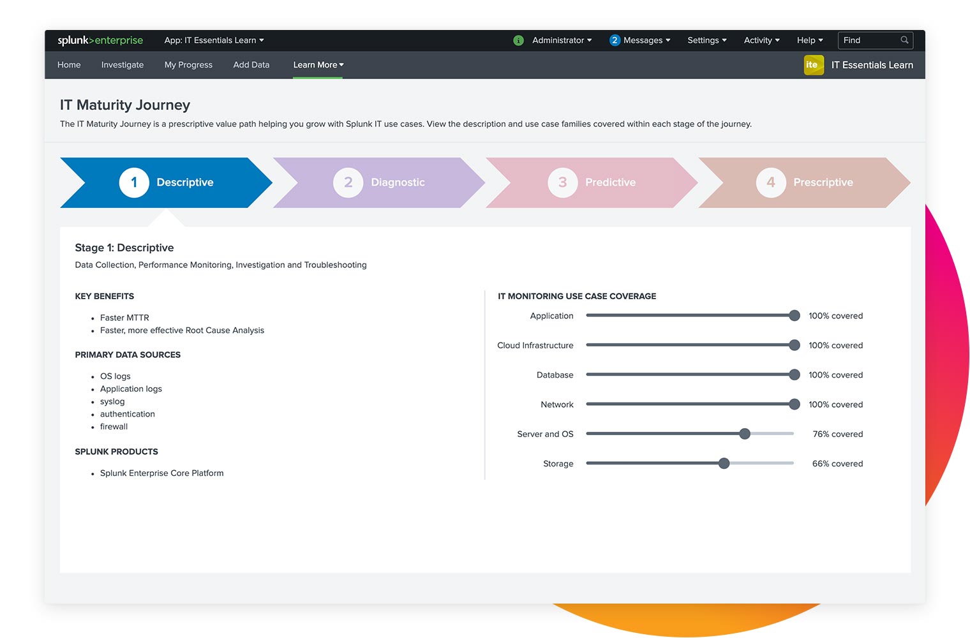This screenshot has height=638, width=970.
Task: Open the Settings dropdown
Action: (707, 40)
